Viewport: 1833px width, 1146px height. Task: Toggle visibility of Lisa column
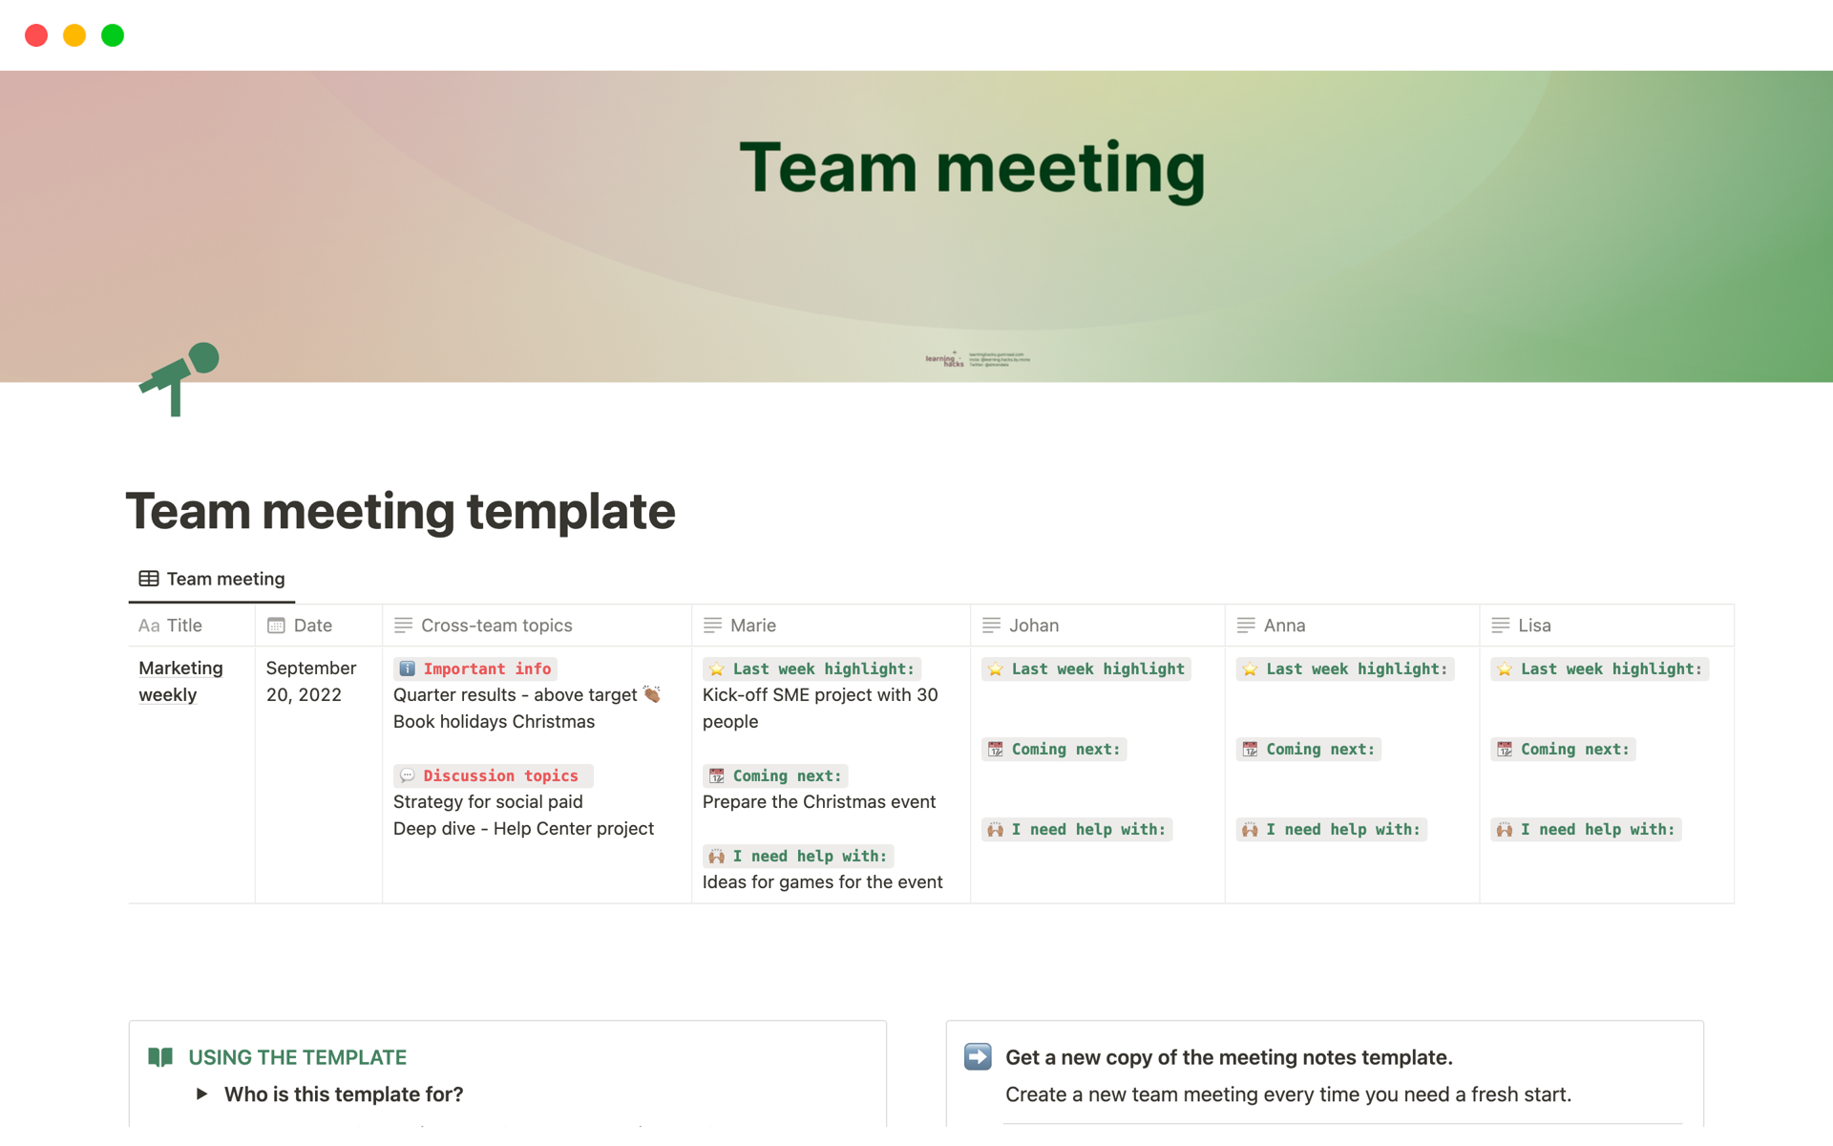click(x=1533, y=625)
